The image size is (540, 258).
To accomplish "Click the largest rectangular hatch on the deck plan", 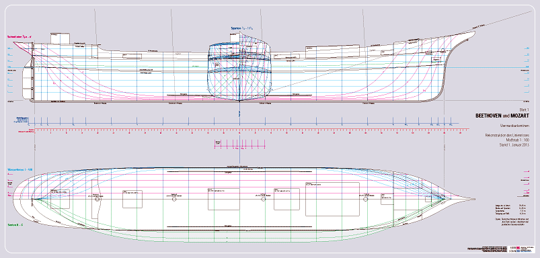I will [x=332, y=199].
